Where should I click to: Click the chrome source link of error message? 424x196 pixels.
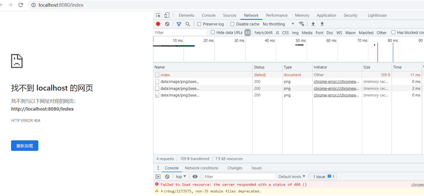click(x=418, y=184)
